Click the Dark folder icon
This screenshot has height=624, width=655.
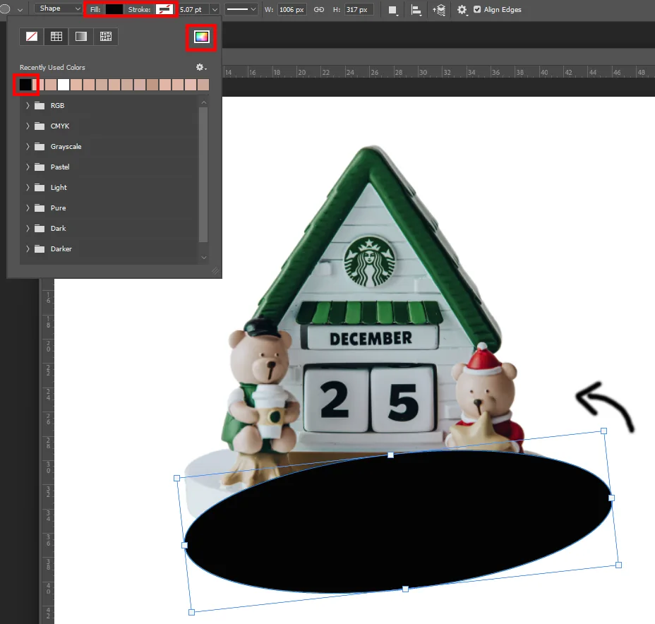click(40, 228)
